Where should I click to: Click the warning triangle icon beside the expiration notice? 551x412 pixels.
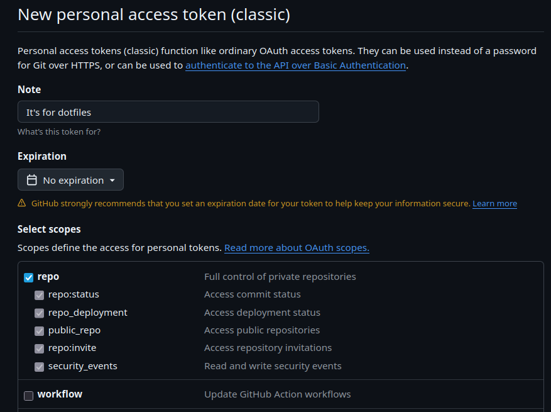click(x=22, y=203)
